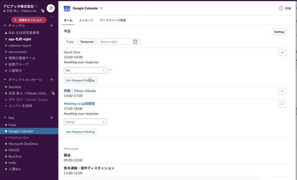Screen dimensions: 297x180
Task: Switch to the ワークスペース情報 tab
Action: click(113, 20)
